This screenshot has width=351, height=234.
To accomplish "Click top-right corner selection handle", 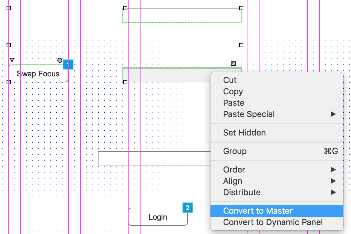I will point(241,8).
